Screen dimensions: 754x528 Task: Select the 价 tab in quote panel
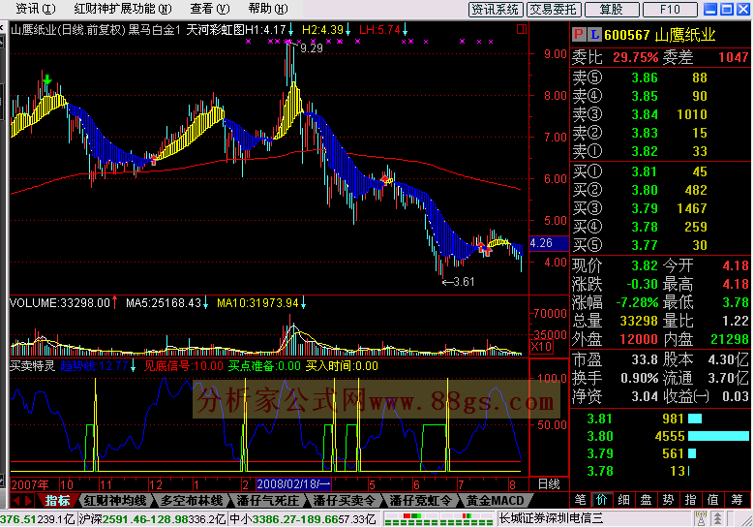coord(602,500)
